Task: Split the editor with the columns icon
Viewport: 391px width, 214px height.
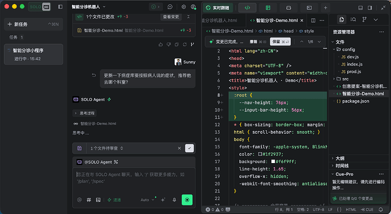Action: pos(313,20)
